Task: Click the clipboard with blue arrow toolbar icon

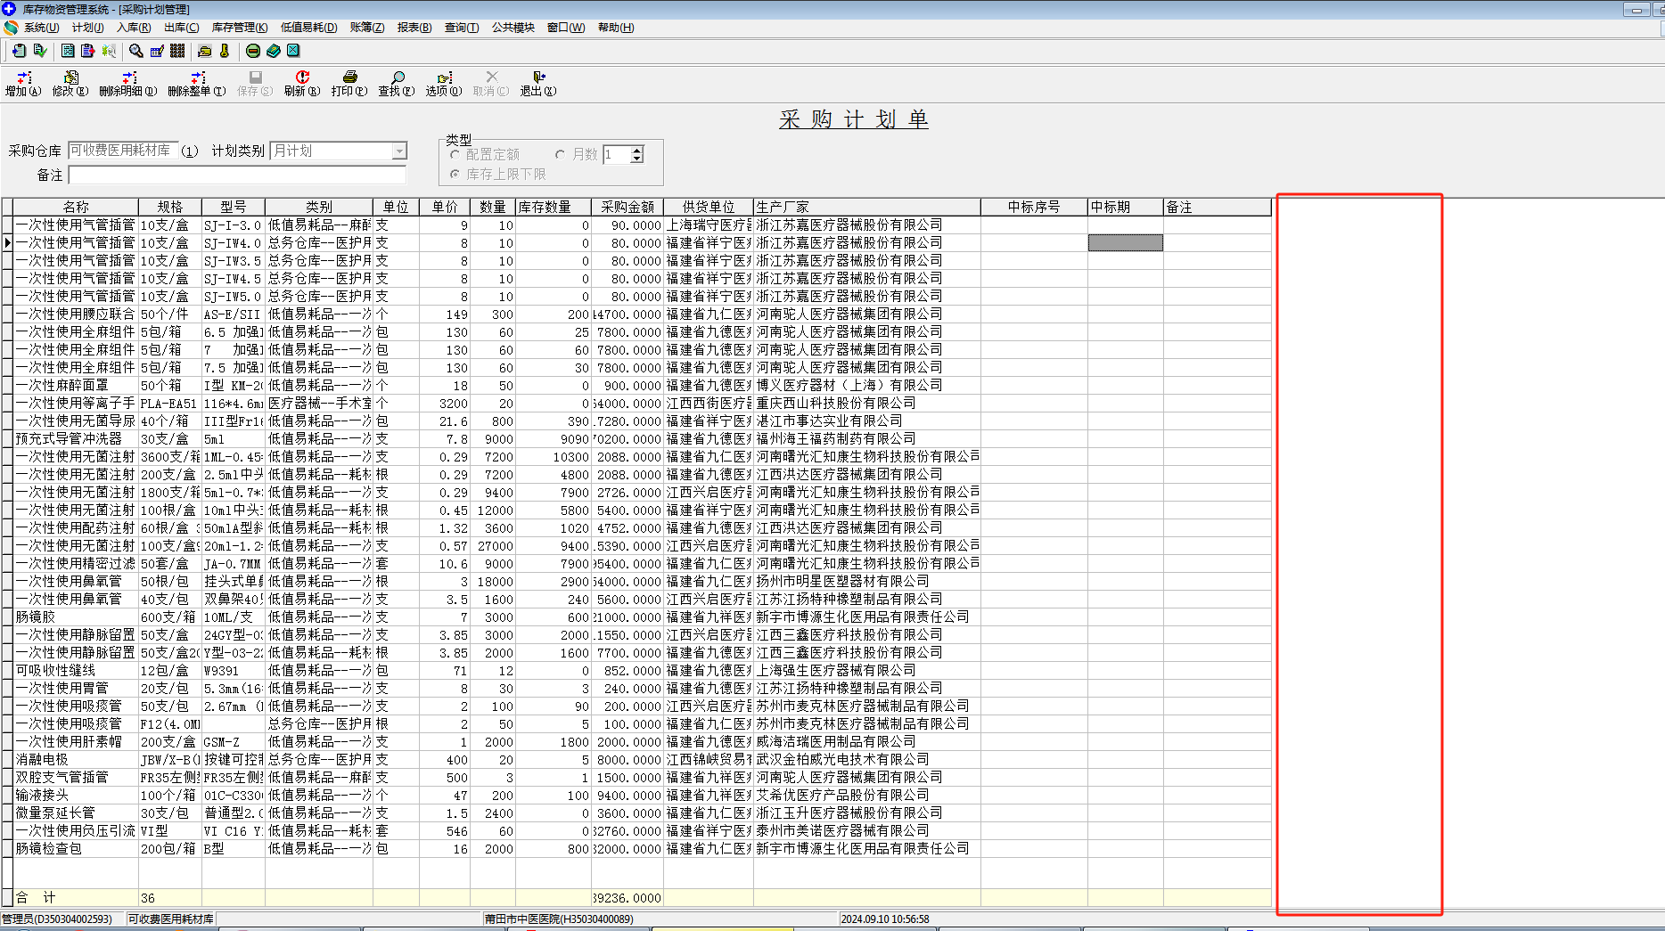Action: click(19, 51)
